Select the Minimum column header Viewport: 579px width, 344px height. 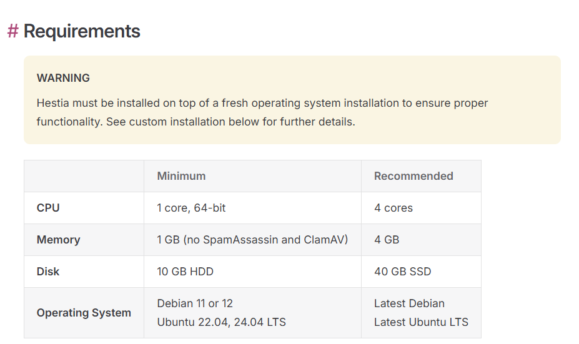point(181,176)
